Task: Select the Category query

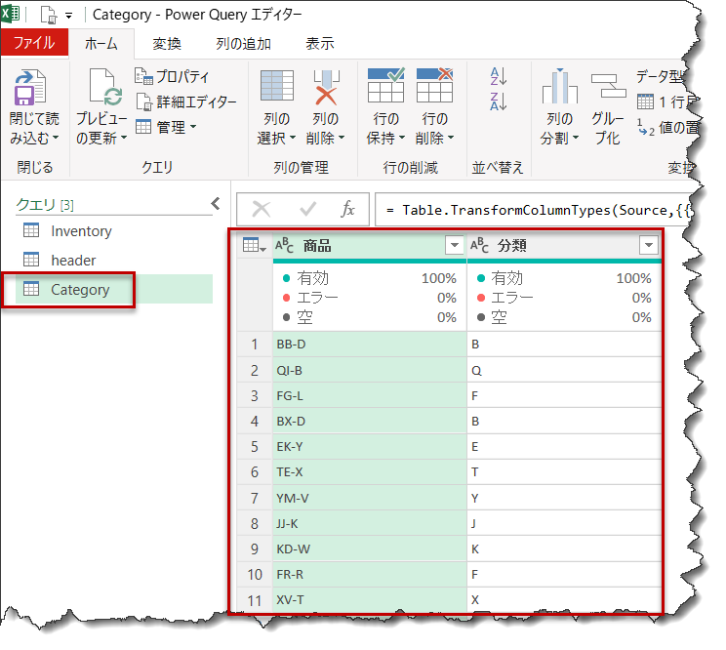Action: 114,289
